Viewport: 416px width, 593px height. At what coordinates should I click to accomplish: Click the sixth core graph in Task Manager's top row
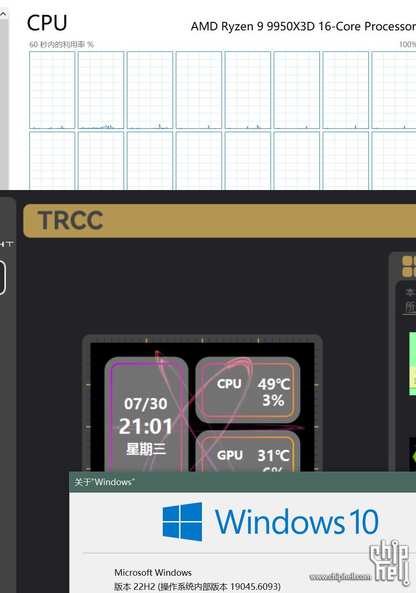297,90
